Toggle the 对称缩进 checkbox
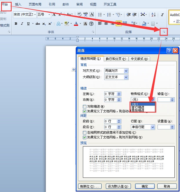Viewport: 180px width, 192px height. pyautogui.click(x=84, y=107)
